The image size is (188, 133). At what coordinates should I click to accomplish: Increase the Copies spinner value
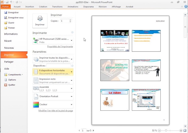click(x=70, y=20)
